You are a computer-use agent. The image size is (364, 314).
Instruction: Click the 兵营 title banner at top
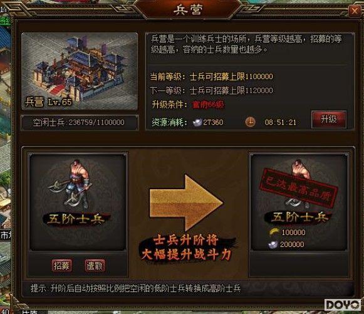pos(188,10)
